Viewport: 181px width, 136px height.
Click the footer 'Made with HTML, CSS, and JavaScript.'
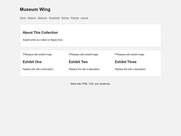(90, 84)
